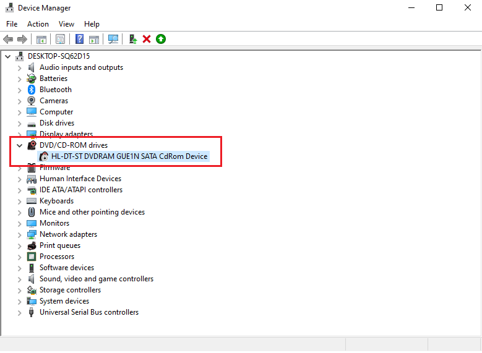Maximize the Device Manager window
This screenshot has width=482, height=353.
(x=439, y=7)
